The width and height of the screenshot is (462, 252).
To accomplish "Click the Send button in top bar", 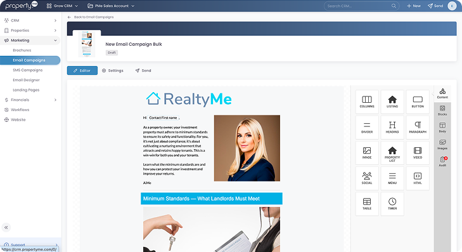I will 435,6.
